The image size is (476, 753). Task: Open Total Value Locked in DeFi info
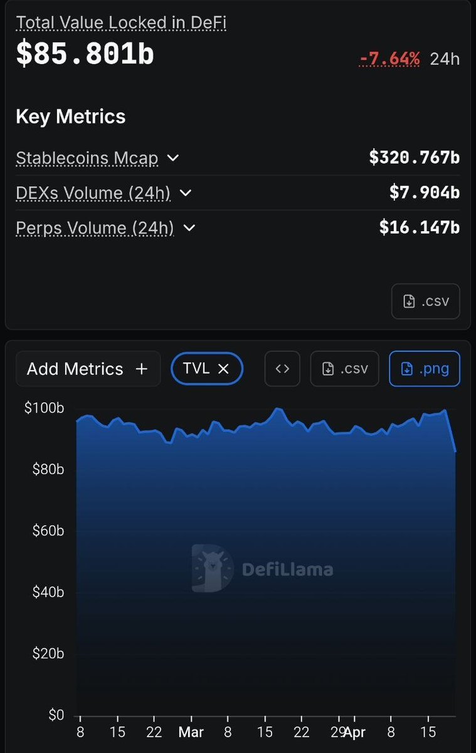(x=121, y=23)
